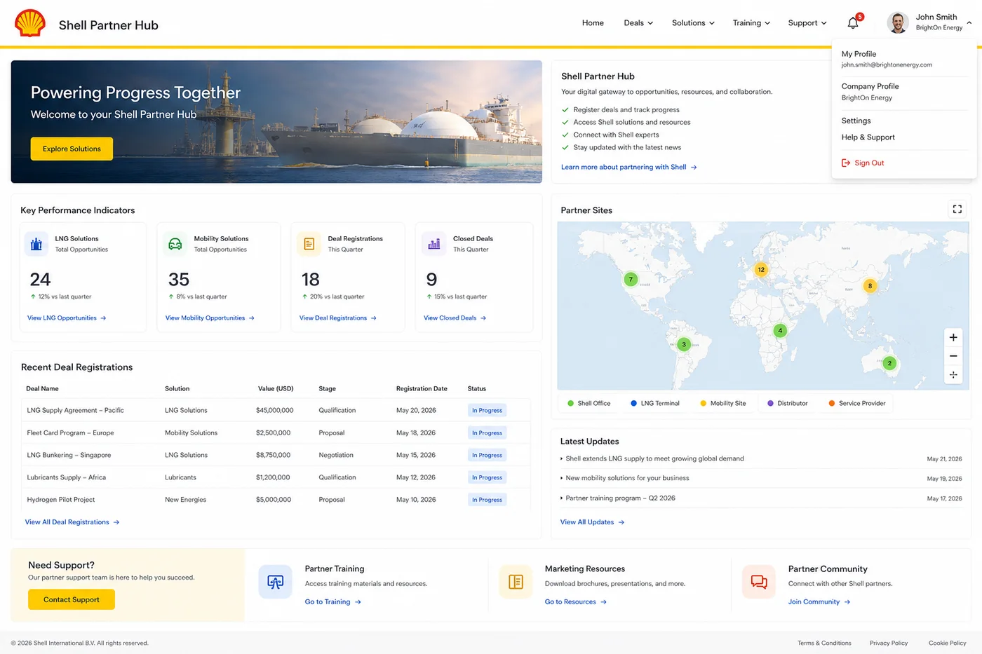The image size is (982, 654).
Task: Open the notifications bell
Action: (x=853, y=22)
